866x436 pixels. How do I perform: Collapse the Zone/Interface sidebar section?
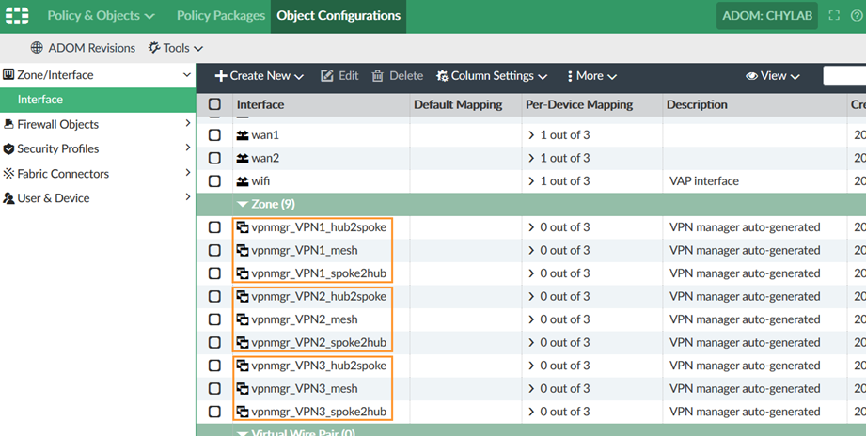[187, 74]
